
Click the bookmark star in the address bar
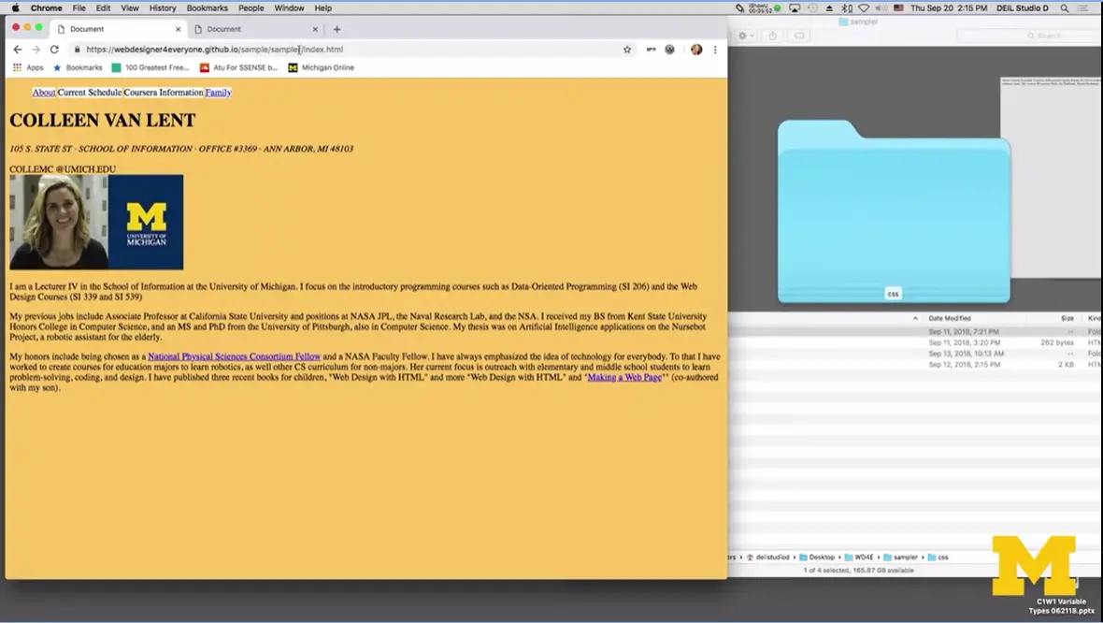626,49
